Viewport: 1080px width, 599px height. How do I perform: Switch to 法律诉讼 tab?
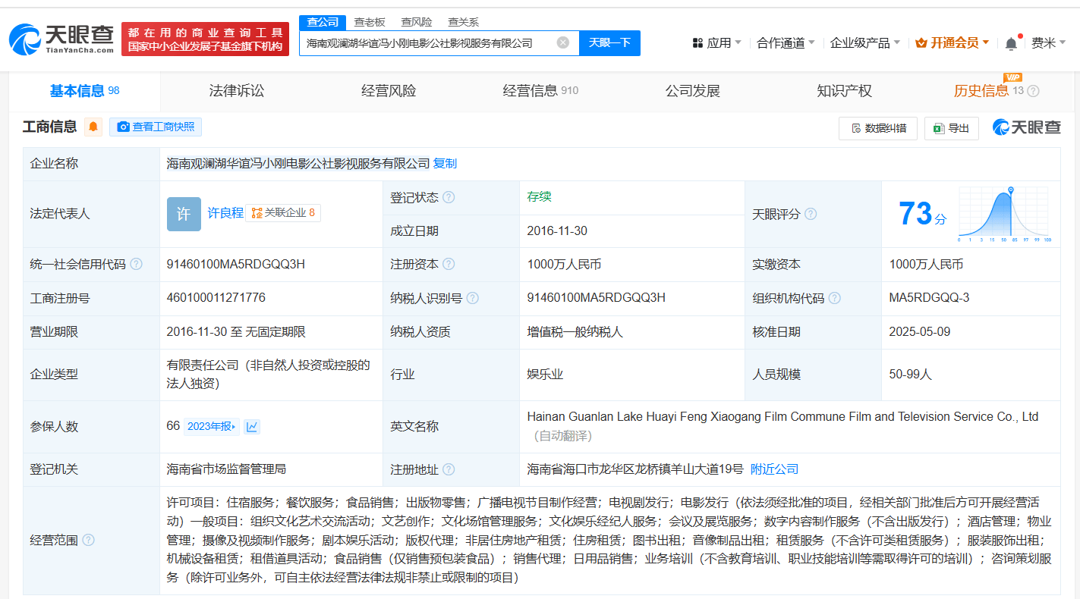236,91
